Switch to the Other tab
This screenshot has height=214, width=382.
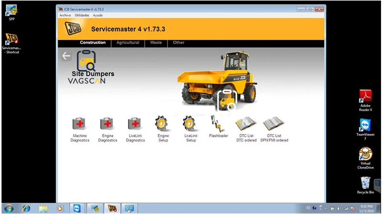click(179, 42)
